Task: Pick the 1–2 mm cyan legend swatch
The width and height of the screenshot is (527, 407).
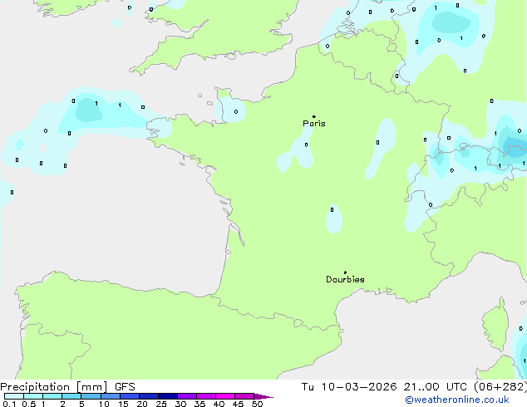Action: point(52,396)
